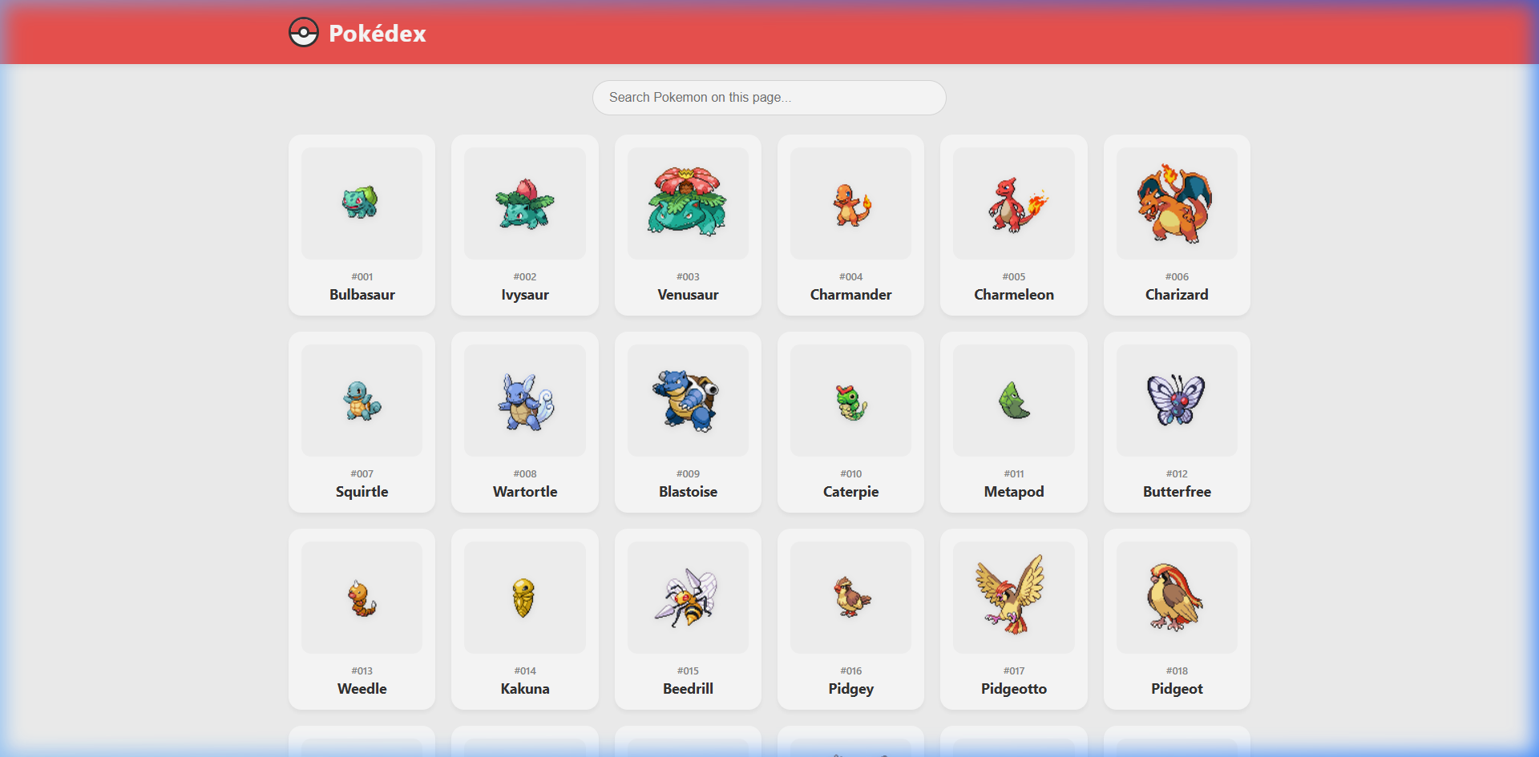Select the Wartortle name label
The width and height of the screenshot is (1539, 757).
(x=525, y=492)
